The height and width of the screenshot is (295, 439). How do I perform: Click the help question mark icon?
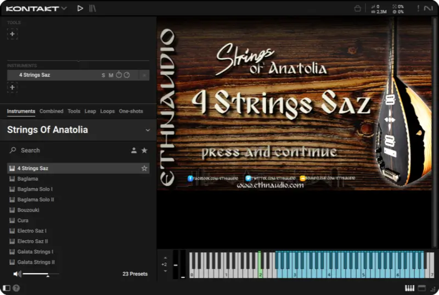tap(16, 288)
